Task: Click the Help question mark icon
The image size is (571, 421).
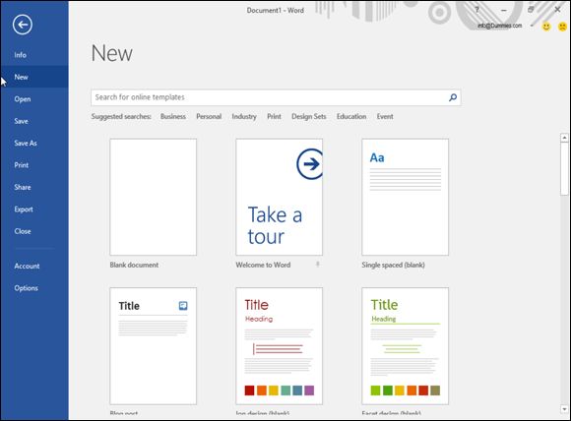Action: tap(477, 10)
